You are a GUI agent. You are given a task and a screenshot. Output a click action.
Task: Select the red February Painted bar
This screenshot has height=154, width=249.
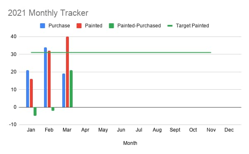coord(49,79)
